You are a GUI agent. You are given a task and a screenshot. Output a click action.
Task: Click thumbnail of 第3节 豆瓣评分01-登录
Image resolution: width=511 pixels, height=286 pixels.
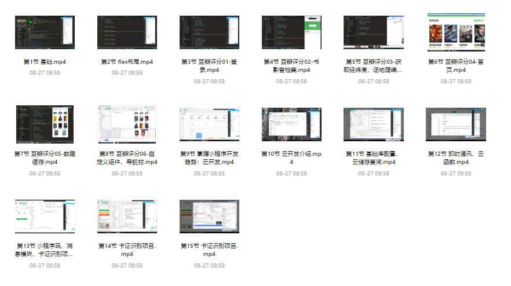209,32
